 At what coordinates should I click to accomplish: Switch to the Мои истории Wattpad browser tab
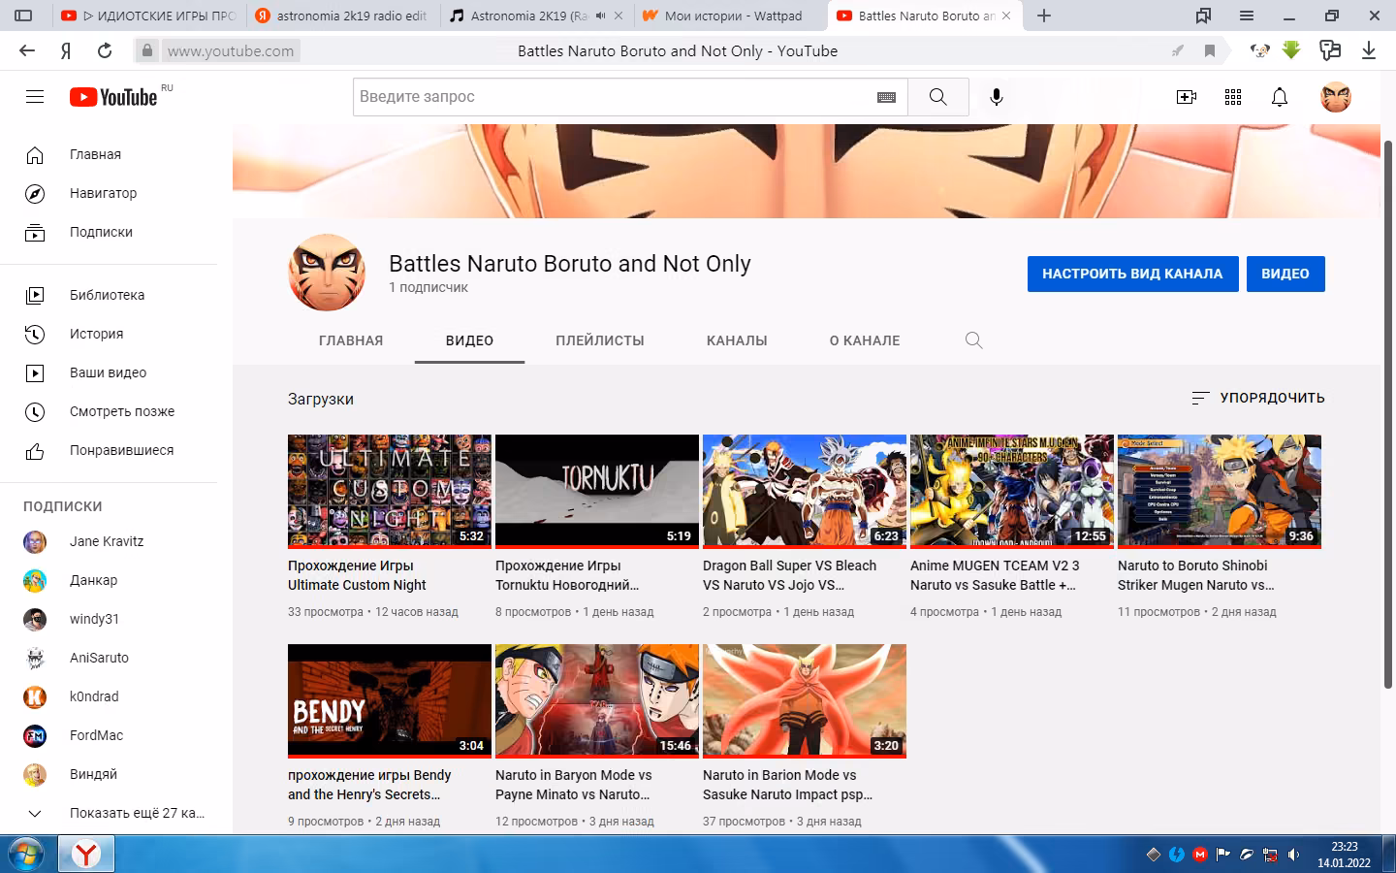pos(732,16)
